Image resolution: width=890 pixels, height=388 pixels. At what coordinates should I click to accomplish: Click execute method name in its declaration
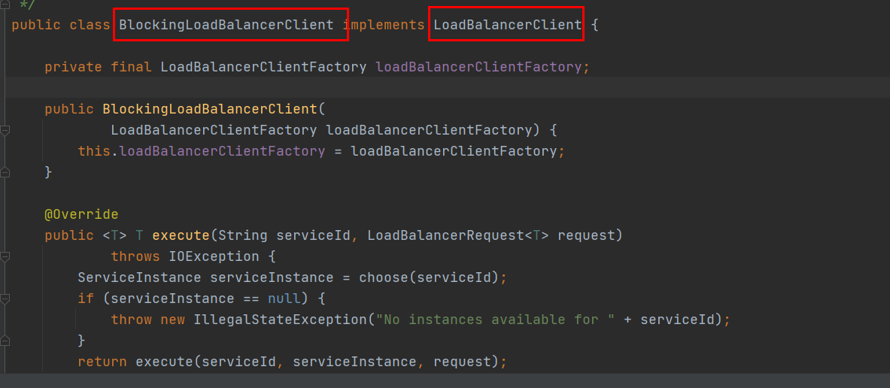pyautogui.click(x=181, y=235)
